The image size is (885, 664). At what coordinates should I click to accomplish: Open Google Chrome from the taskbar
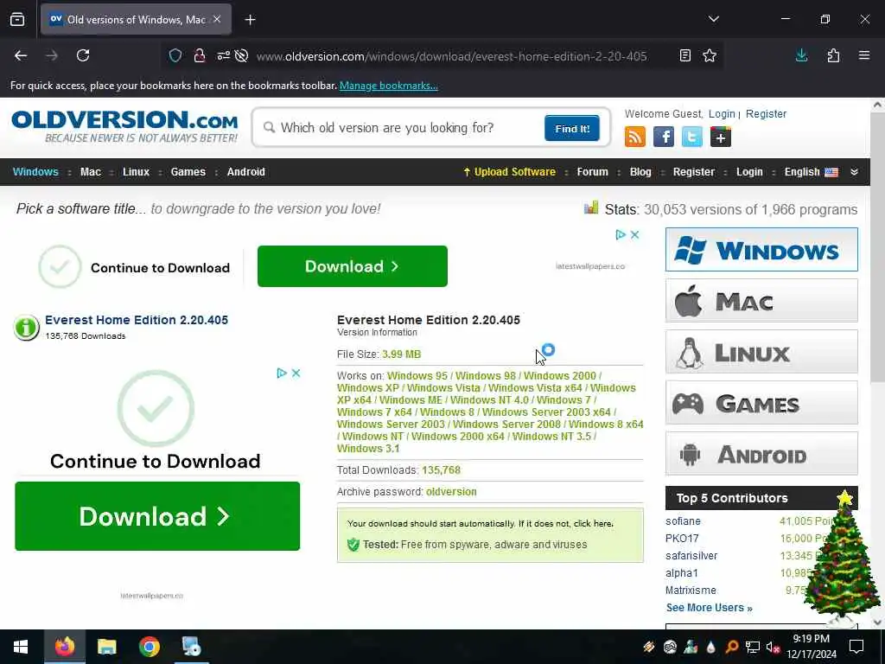(149, 647)
